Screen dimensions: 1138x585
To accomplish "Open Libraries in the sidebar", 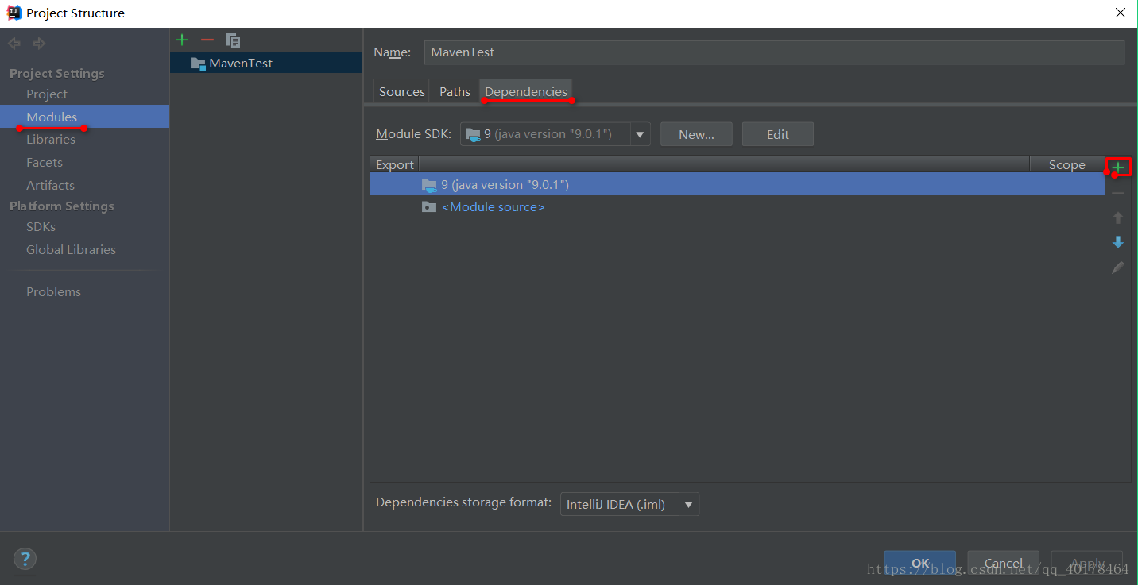I will pyautogui.click(x=51, y=139).
